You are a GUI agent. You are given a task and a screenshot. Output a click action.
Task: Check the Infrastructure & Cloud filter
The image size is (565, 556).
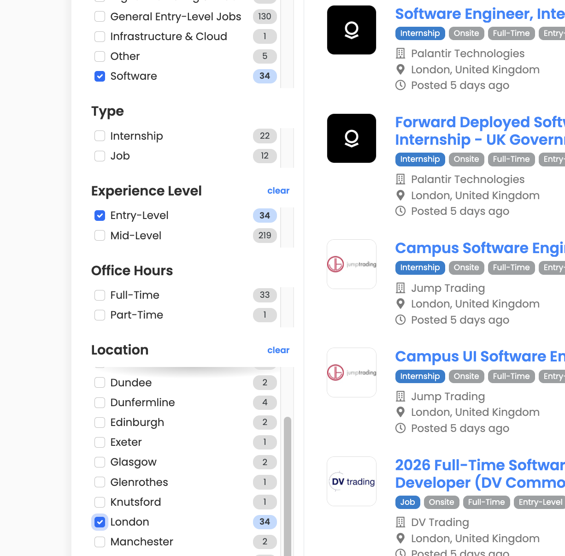100,36
